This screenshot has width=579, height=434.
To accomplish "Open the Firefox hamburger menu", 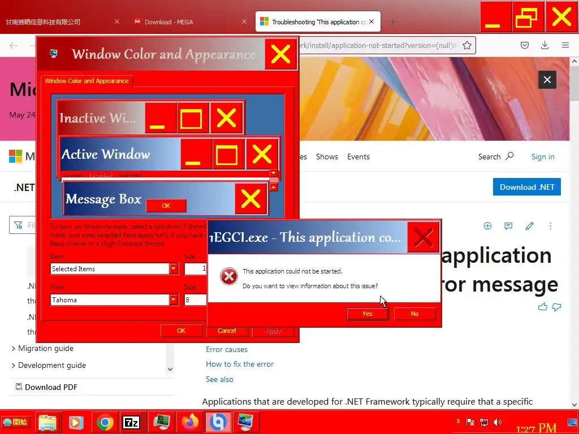I will tap(565, 45).
